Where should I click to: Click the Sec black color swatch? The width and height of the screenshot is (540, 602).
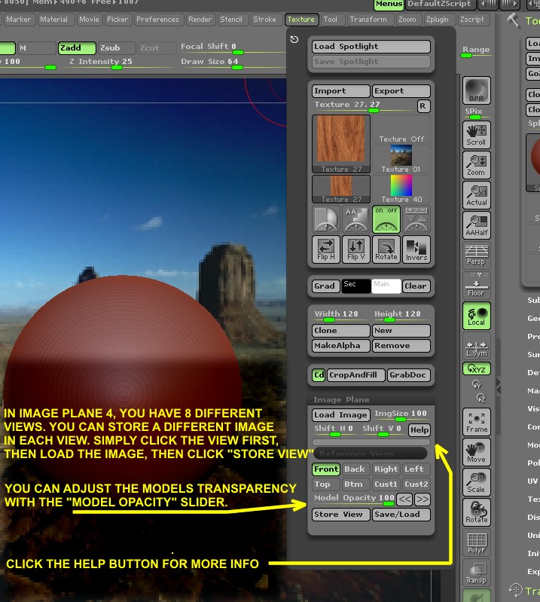(x=356, y=286)
